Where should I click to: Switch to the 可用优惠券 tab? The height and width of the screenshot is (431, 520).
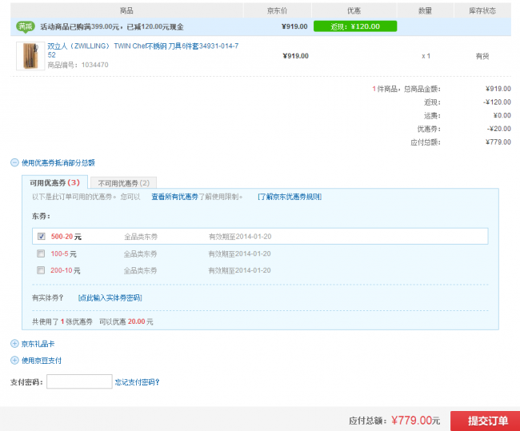[54, 183]
